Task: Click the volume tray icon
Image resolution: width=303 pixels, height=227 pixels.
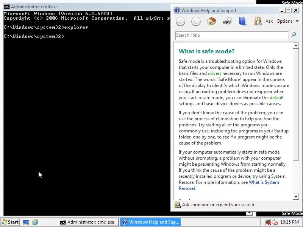Action: [275, 222]
